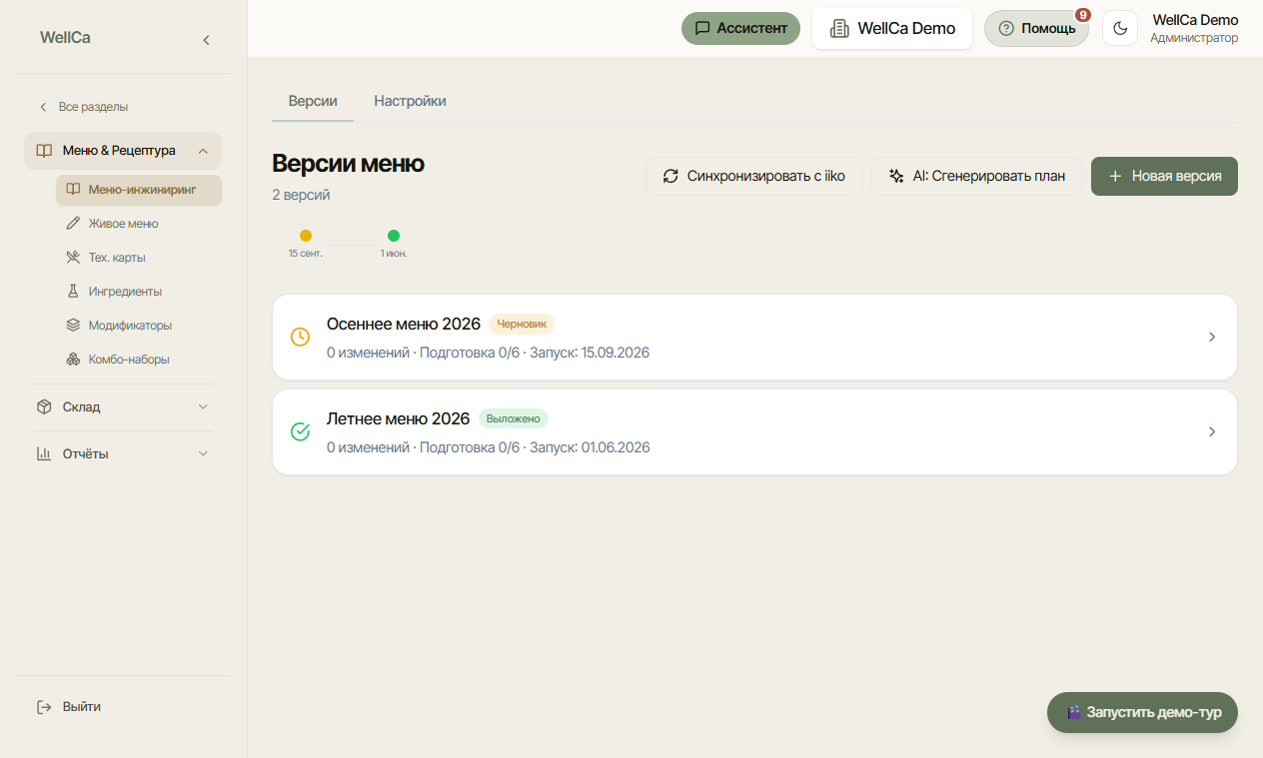Switch to the Настройки tab

pos(410,101)
